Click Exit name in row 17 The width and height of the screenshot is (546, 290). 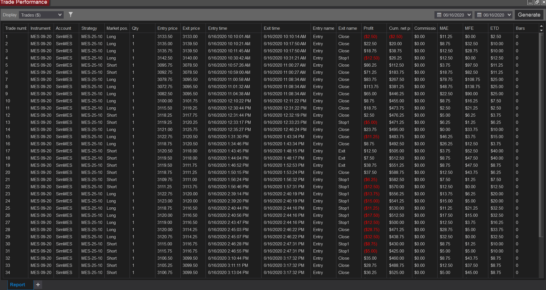(x=342, y=151)
